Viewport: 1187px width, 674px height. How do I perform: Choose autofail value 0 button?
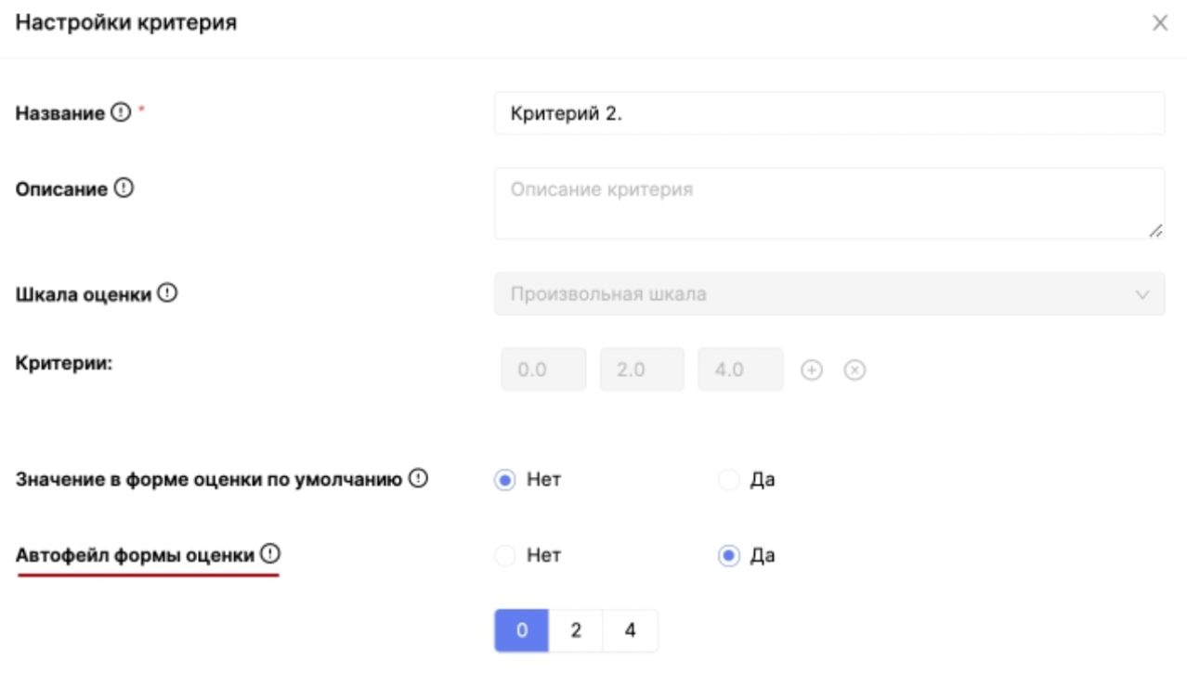521,630
